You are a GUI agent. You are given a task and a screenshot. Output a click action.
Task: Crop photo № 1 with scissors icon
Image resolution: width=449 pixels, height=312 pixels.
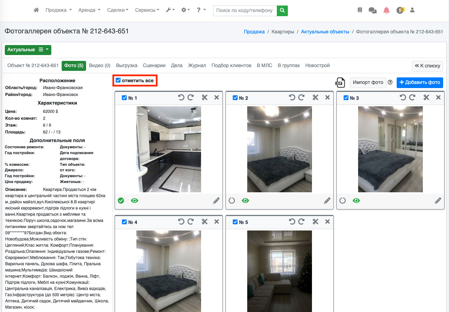pyautogui.click(x=205, y=98)
